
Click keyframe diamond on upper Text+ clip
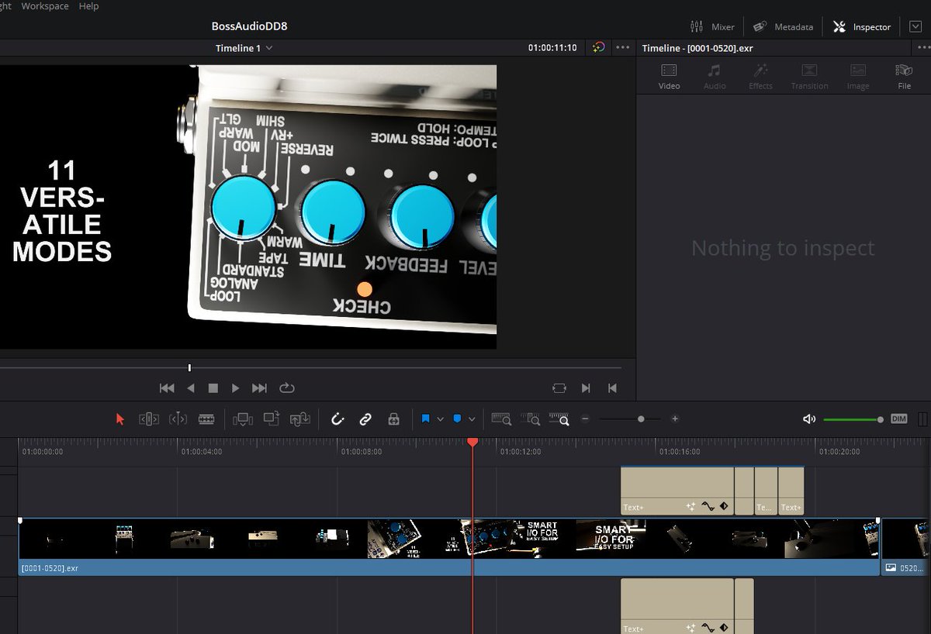coord(724,507)
